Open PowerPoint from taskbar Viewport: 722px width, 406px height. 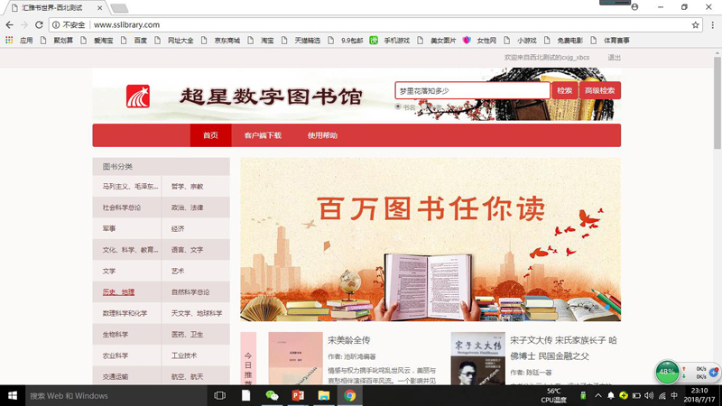click(298, 395)
